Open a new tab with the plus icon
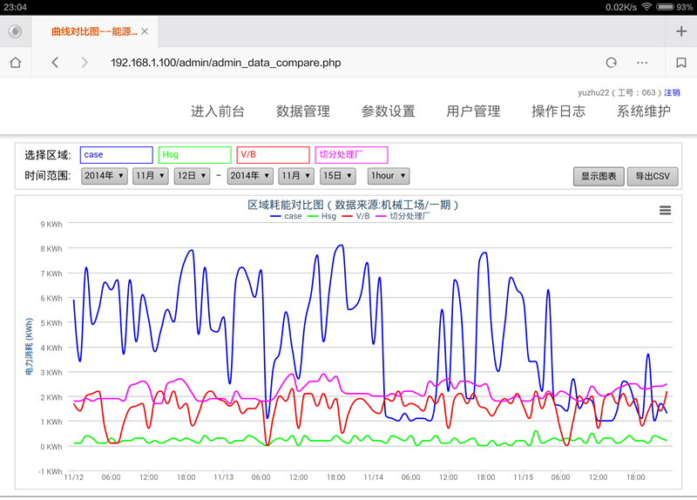 coord(681,31)
